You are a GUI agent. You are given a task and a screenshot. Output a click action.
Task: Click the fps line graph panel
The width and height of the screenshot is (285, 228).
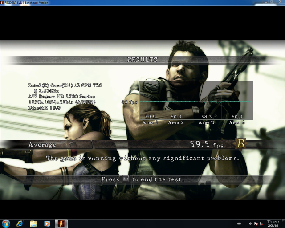tap(196, 100)
